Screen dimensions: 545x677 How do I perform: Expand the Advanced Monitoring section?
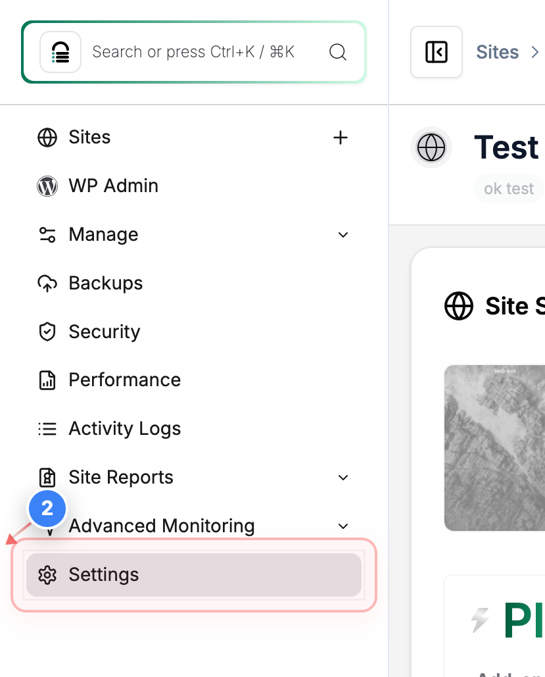point(343,526)
